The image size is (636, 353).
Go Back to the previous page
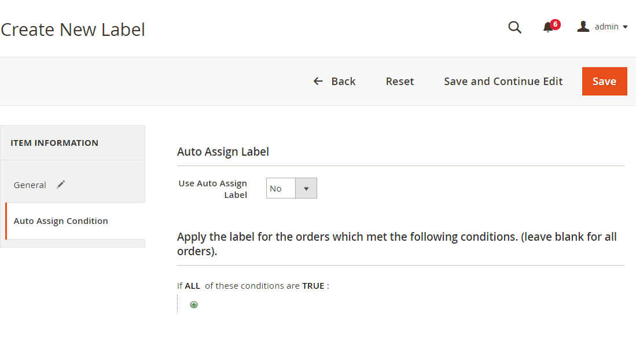point(334,81)
